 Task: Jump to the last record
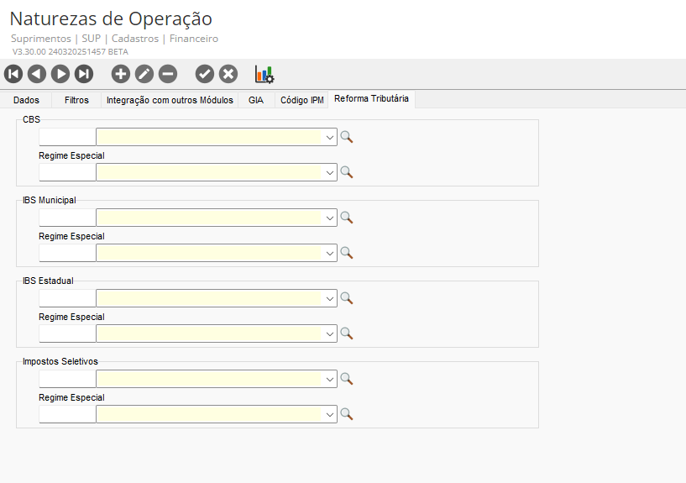(84, 74)
